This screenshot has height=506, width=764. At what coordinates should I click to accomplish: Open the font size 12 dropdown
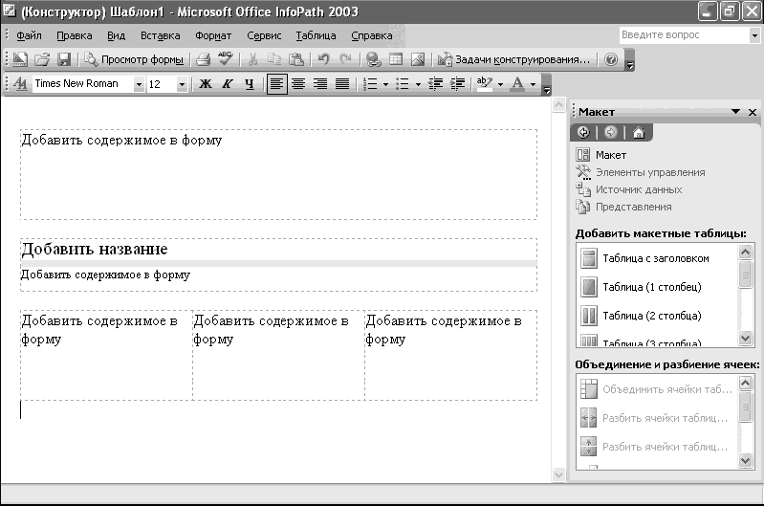coord(182,84)
